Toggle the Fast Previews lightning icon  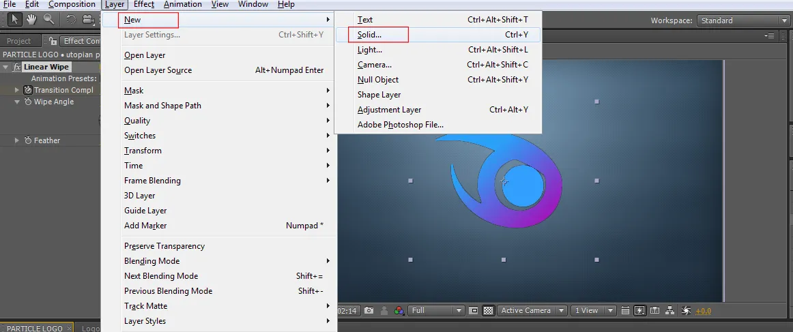click(x=639, y=310)
